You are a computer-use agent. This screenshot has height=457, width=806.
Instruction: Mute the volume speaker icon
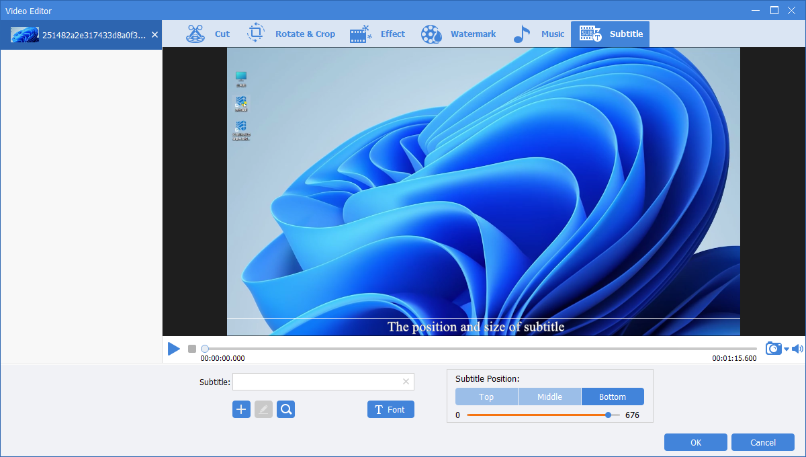click(797, 348)
